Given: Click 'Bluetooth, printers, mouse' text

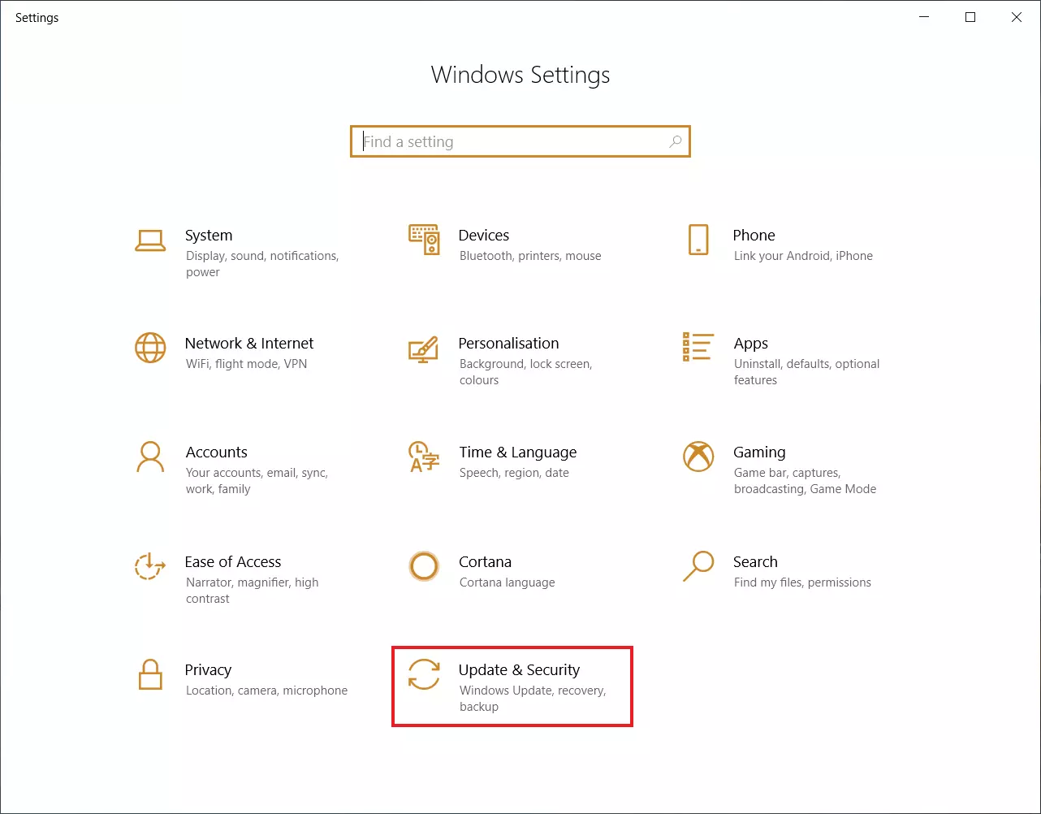Looking at the screenshot, I should point(530,256).
